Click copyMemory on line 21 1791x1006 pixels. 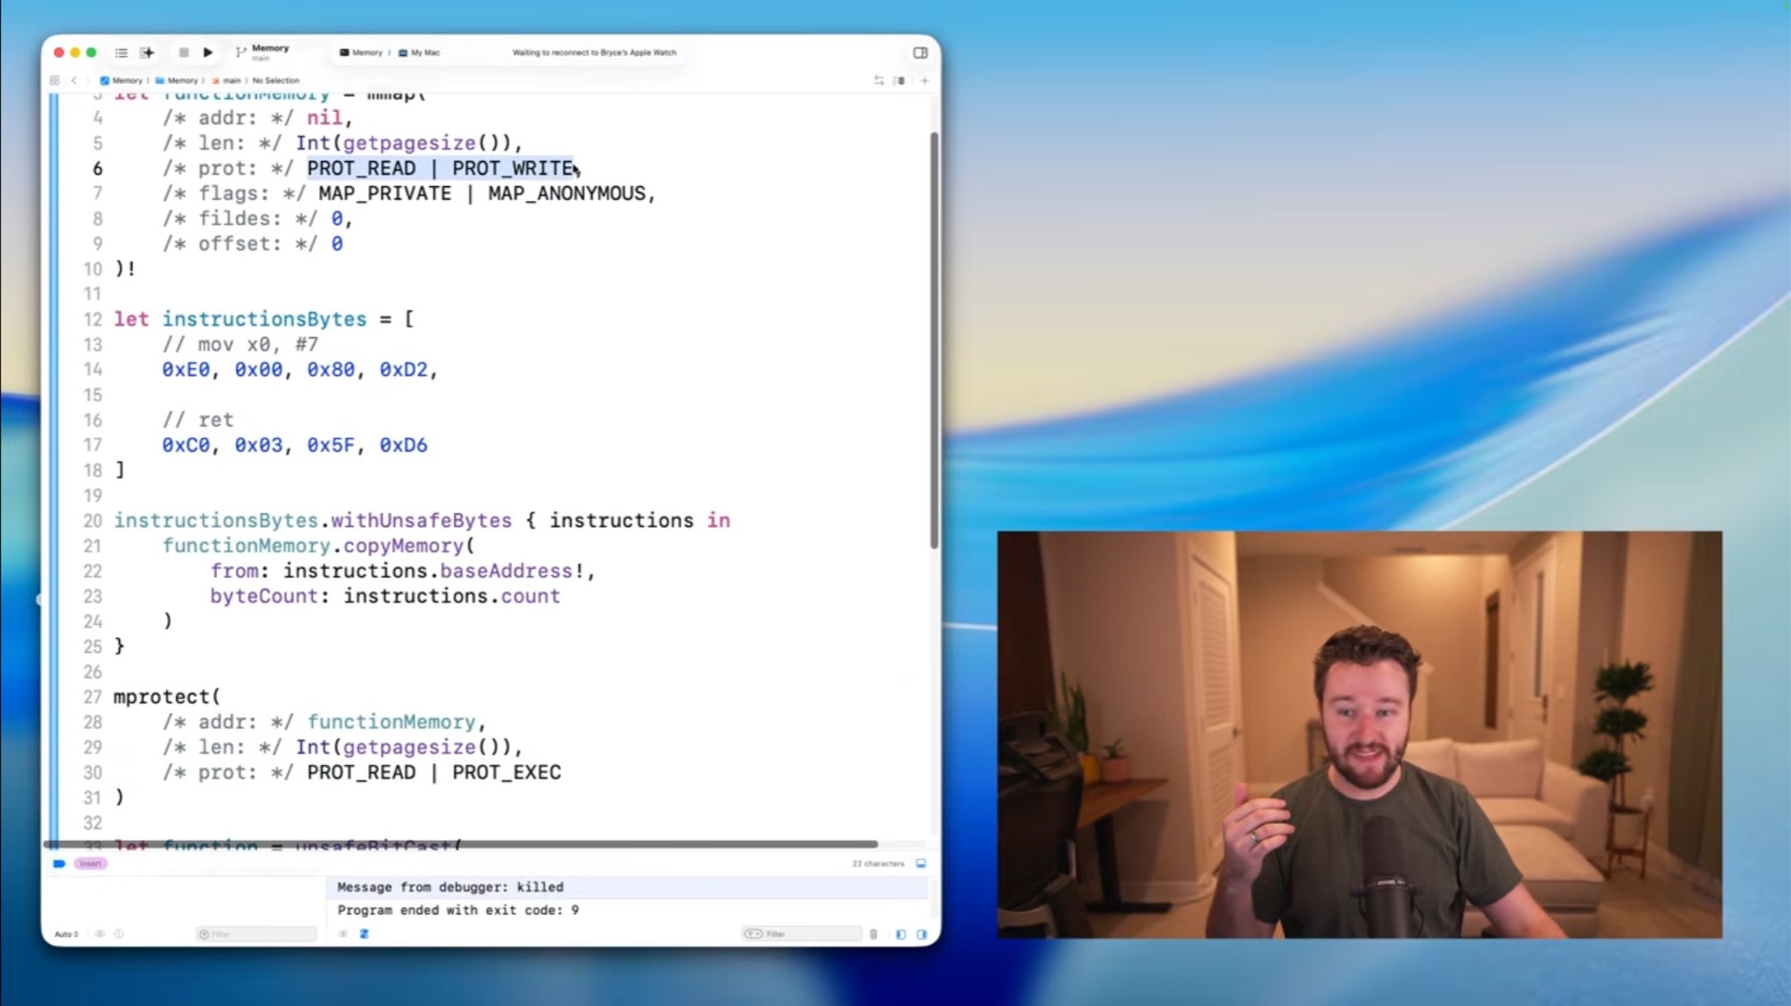(x=403, y=545)
